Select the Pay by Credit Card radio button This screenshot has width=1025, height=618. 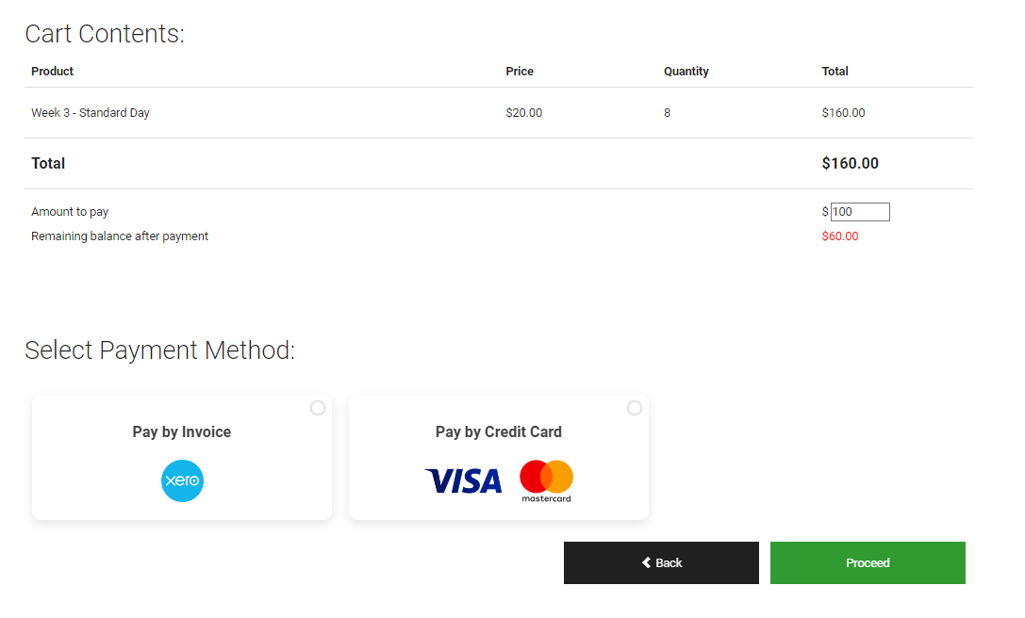tap(634, 408)
